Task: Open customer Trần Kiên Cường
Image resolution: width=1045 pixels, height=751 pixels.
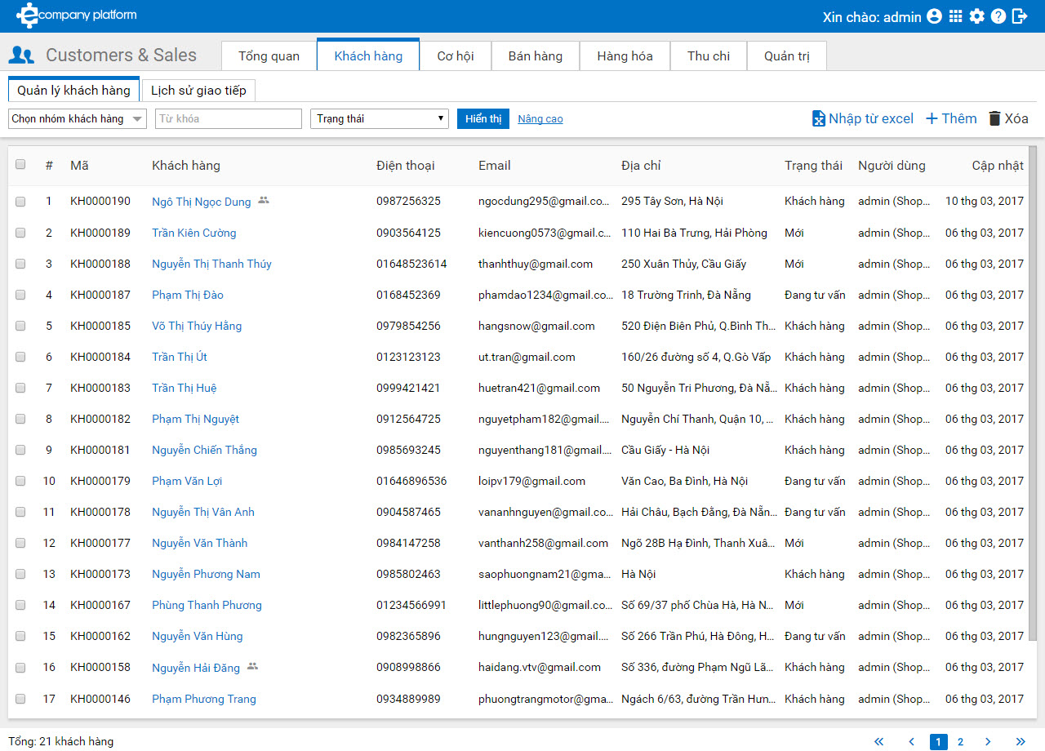Action: [x=194, y=233]
